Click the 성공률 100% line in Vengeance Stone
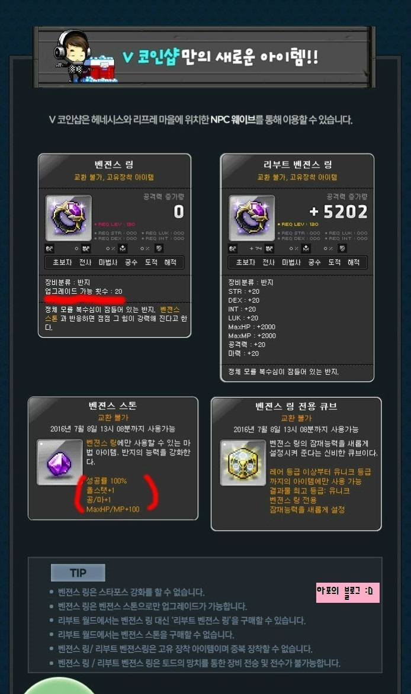411x694 pixels. 106,481
